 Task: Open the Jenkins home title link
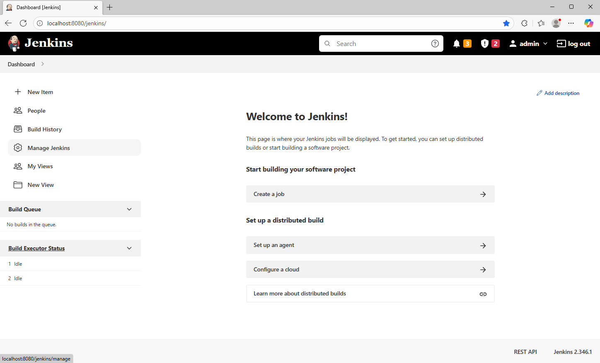point(48,43)
